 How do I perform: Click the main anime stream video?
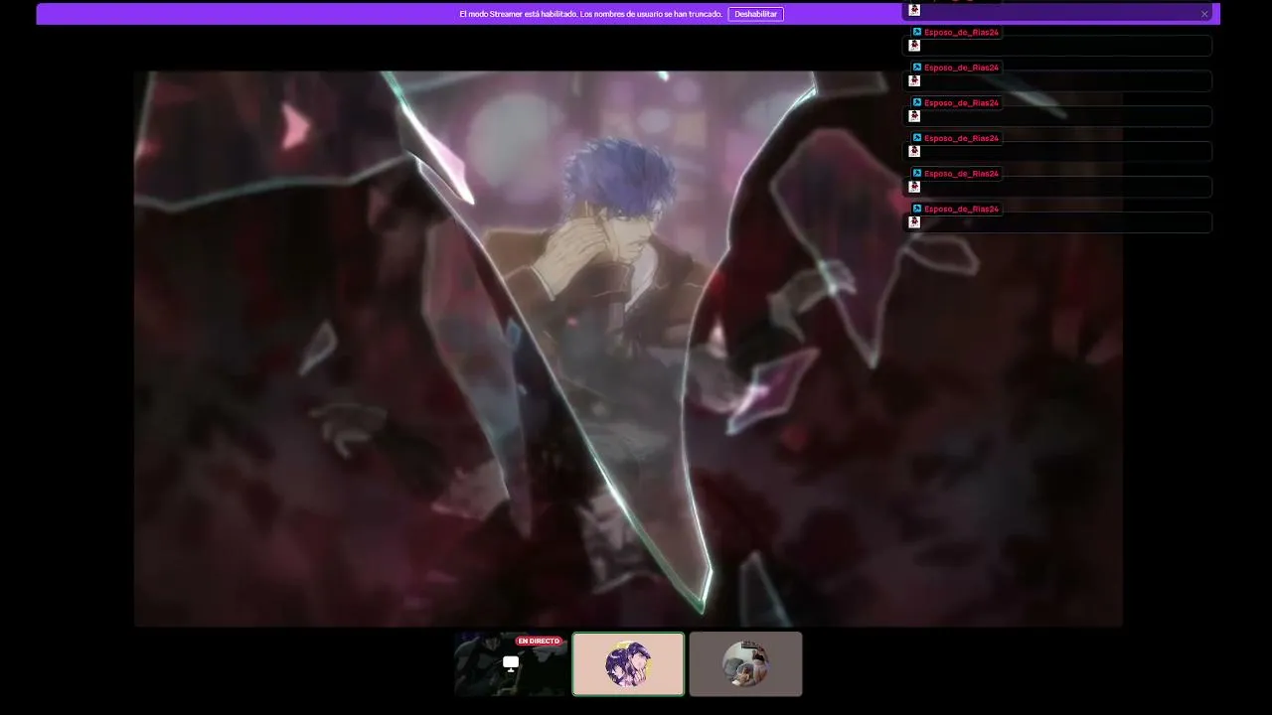click(628, 349)
